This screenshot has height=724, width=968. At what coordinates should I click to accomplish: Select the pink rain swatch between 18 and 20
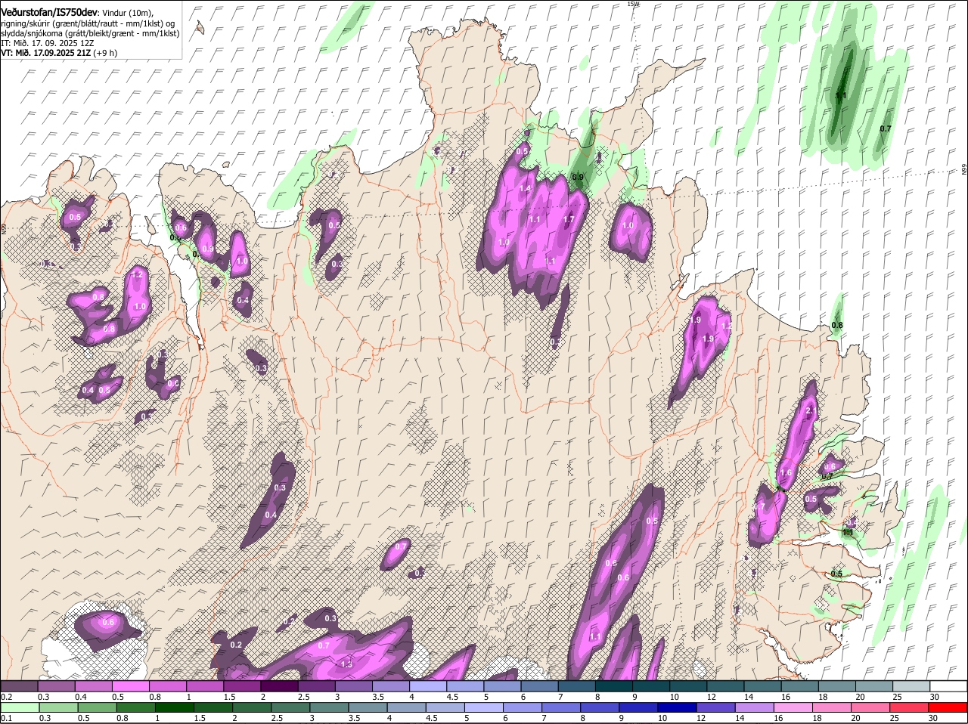tap(831, 708)
